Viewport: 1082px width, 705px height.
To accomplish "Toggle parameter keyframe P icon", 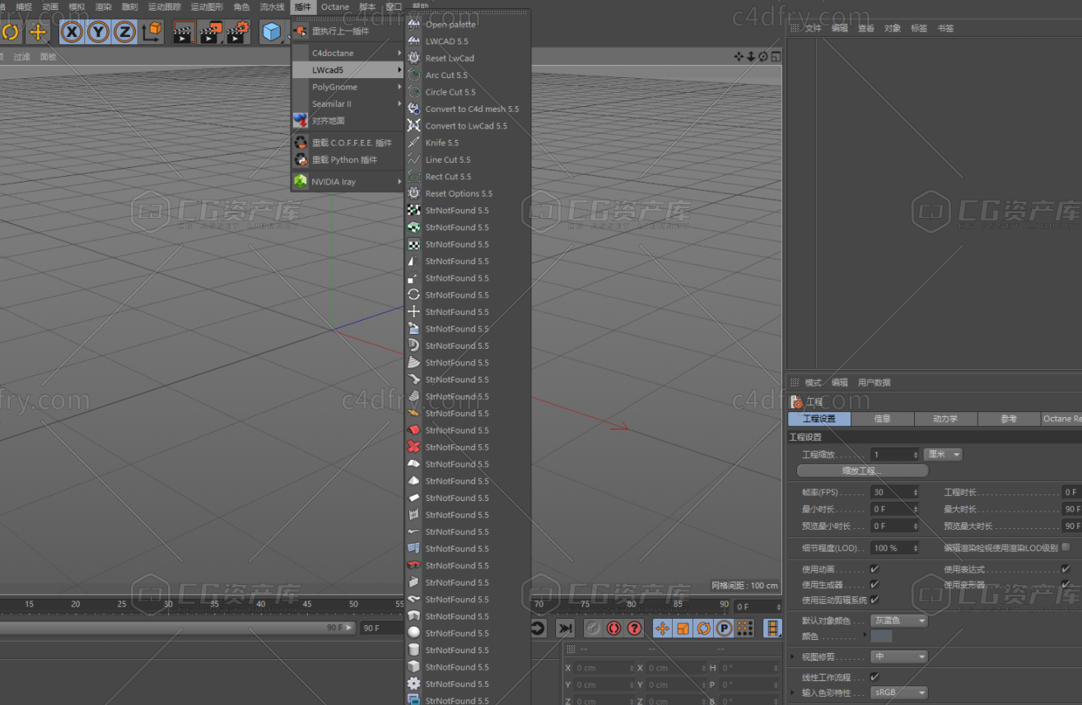I will (724, 628).
